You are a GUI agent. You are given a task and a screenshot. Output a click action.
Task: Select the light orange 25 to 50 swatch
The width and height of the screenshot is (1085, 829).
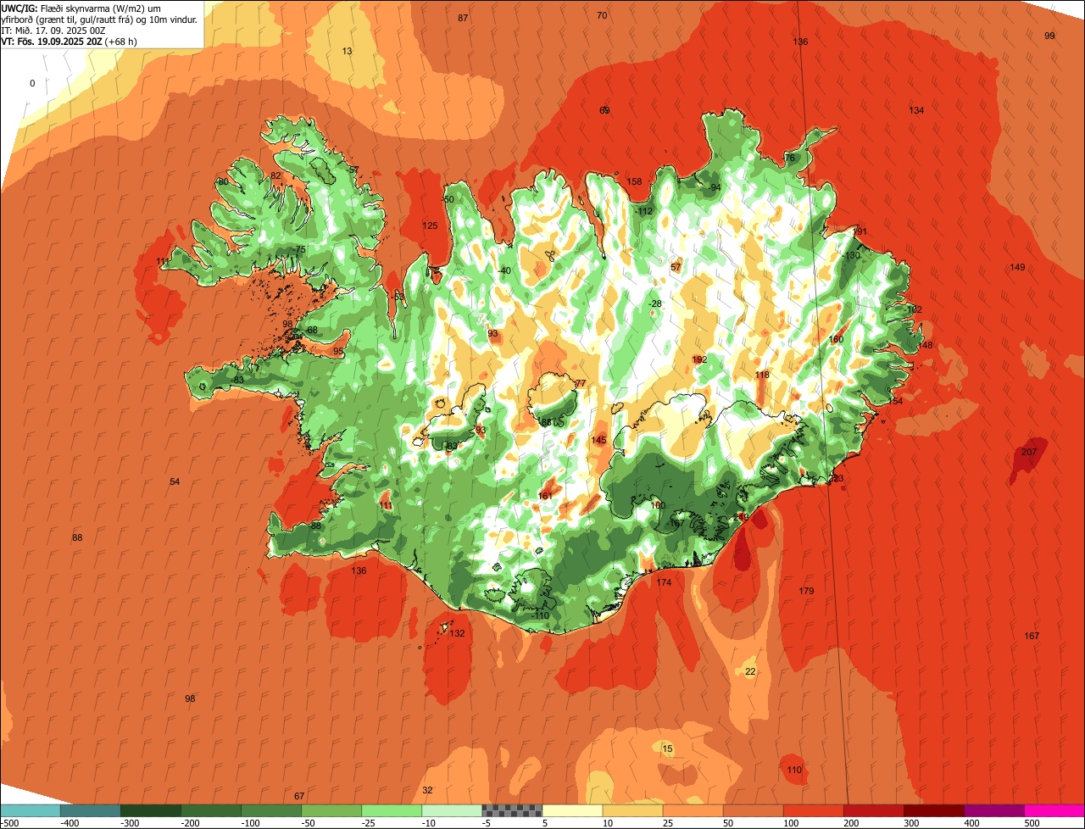click(x=693, y=810)
